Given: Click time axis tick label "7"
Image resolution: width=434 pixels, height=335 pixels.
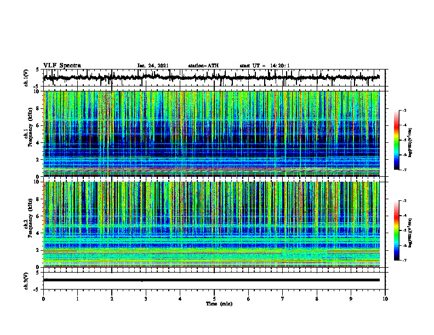Looking at the screenshot, I should (283, 299).
